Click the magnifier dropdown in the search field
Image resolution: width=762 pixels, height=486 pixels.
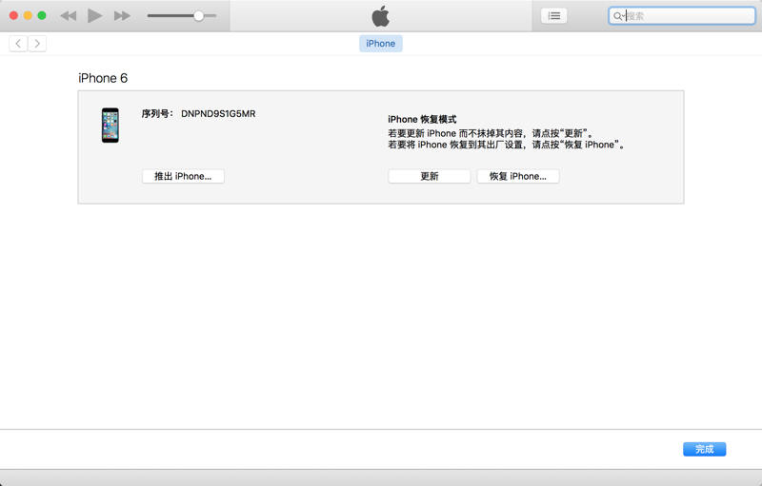pos(618,16)
